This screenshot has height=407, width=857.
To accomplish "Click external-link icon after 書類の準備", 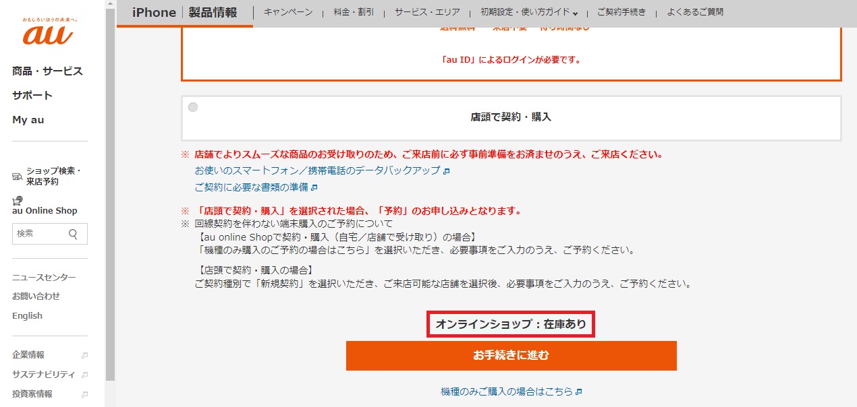I will point(314,187).
